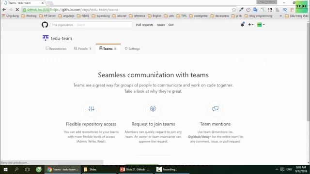
Task: Open the organization Settings tab
Action: click(x=132, y=48)
